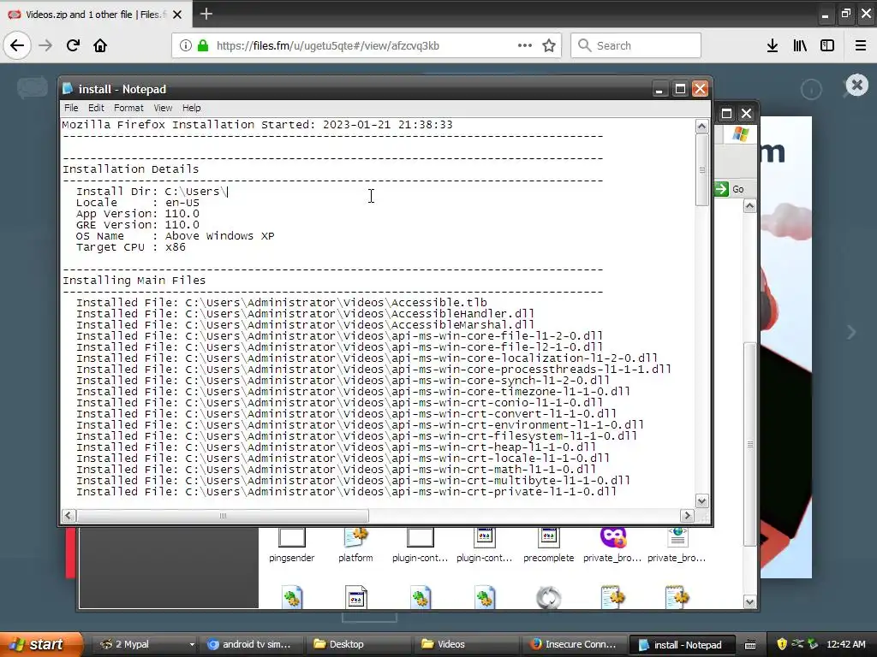Screen dimensions: 877x657
Task: Open the Downloads arrow icon
Action: pyautogui.click(x=773, y=45)
